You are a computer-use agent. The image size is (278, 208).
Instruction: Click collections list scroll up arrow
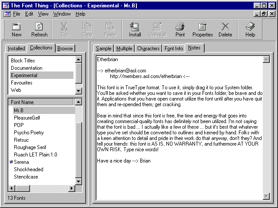[78, 59]
